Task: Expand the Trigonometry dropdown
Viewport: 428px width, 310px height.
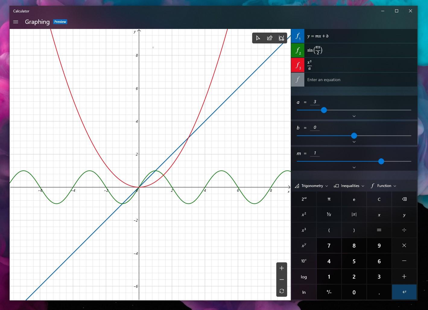Action: pyautogui.click(x=312, y=185)
